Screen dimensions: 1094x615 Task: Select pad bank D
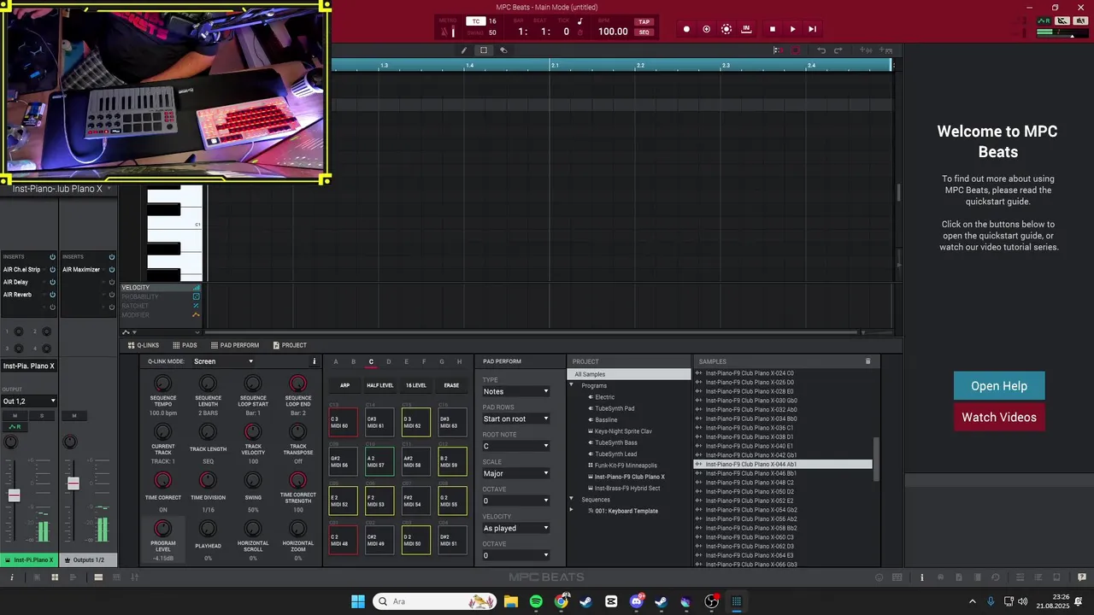point(389,362)
